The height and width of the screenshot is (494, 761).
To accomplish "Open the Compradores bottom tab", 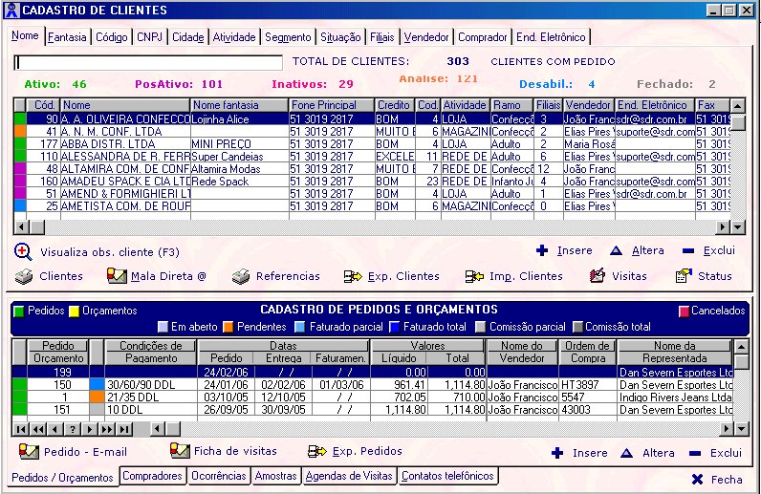I will tap(152, 476).
